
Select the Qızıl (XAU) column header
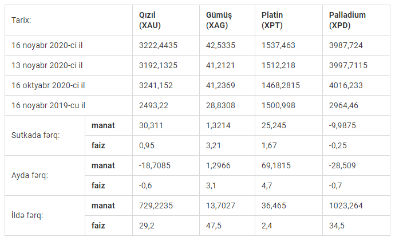pyautogui.click(x=166, y=20)
